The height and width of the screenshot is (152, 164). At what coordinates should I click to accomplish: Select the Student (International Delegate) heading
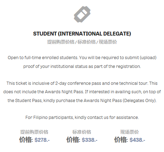point(82,34)
